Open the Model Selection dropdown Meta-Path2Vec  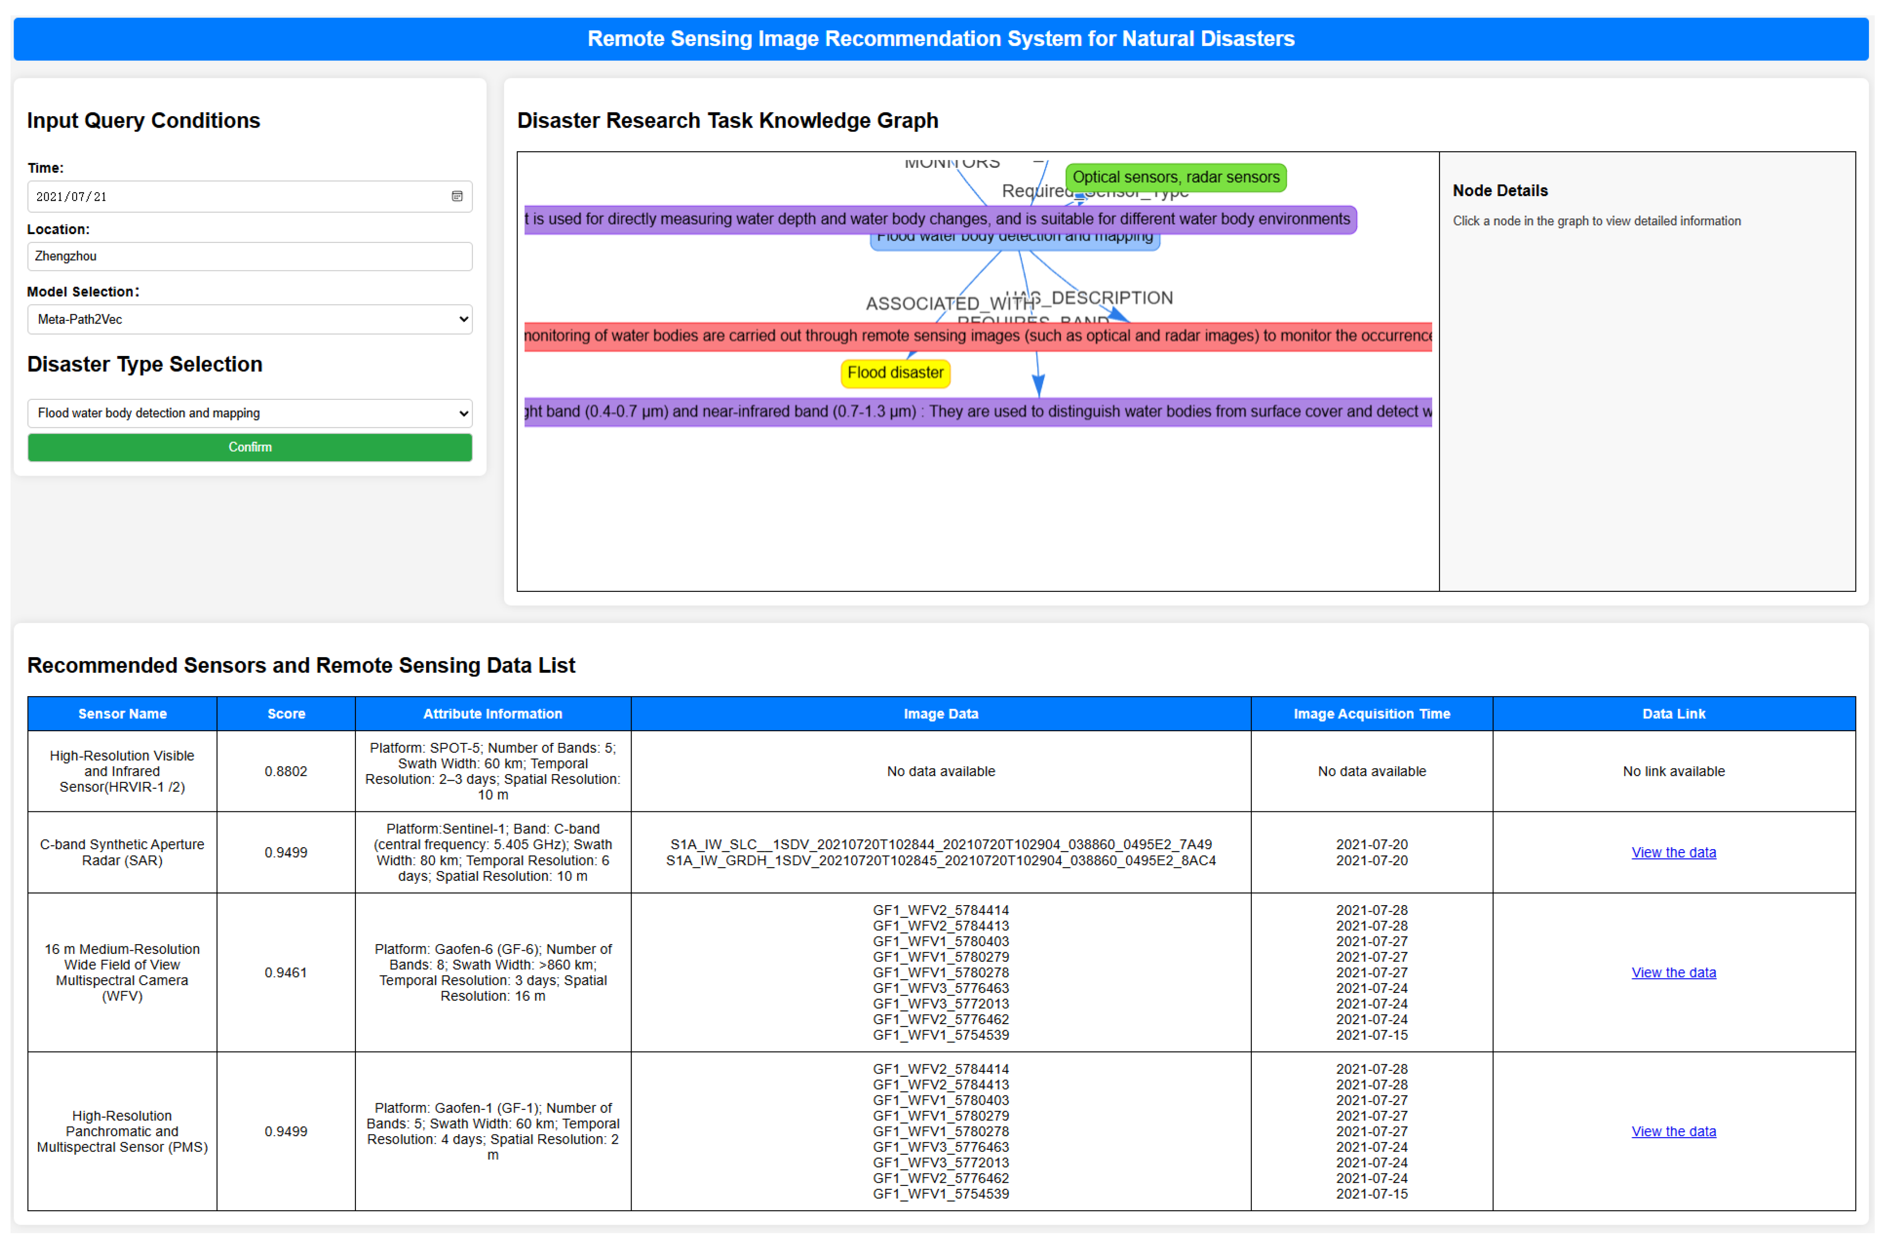[x=250, y=320]
